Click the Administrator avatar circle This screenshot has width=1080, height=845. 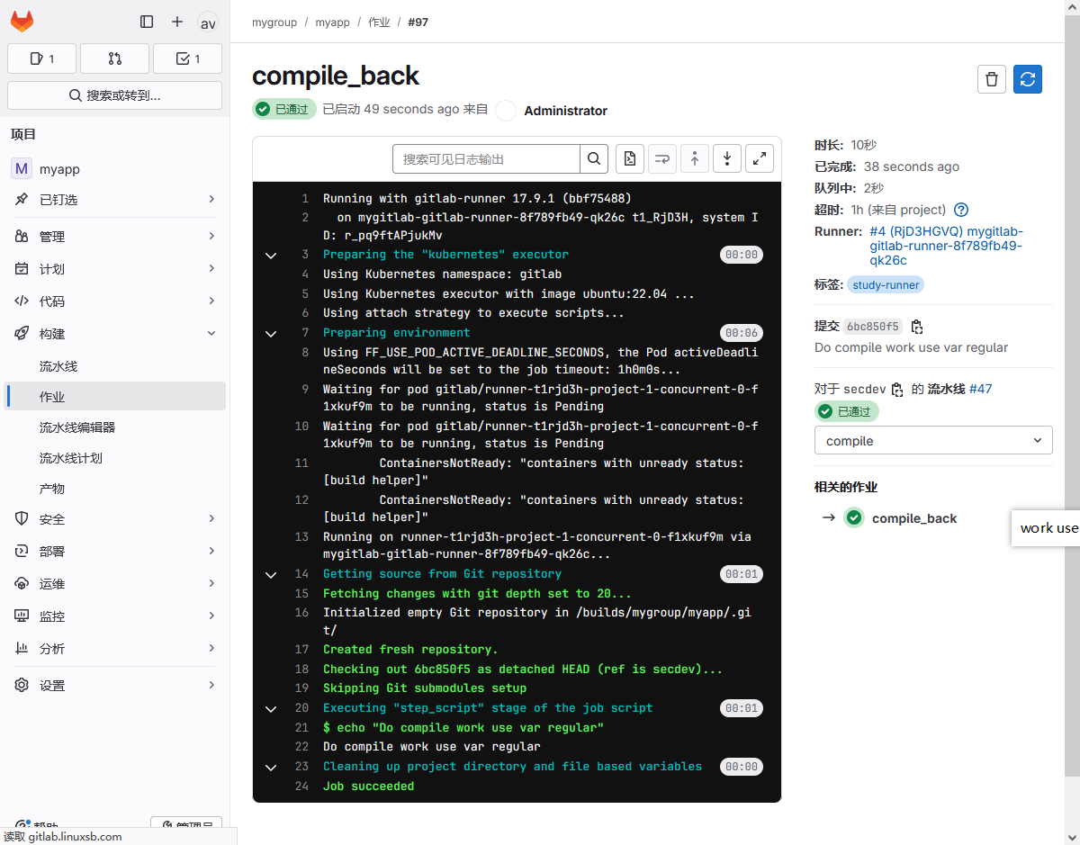507,111
